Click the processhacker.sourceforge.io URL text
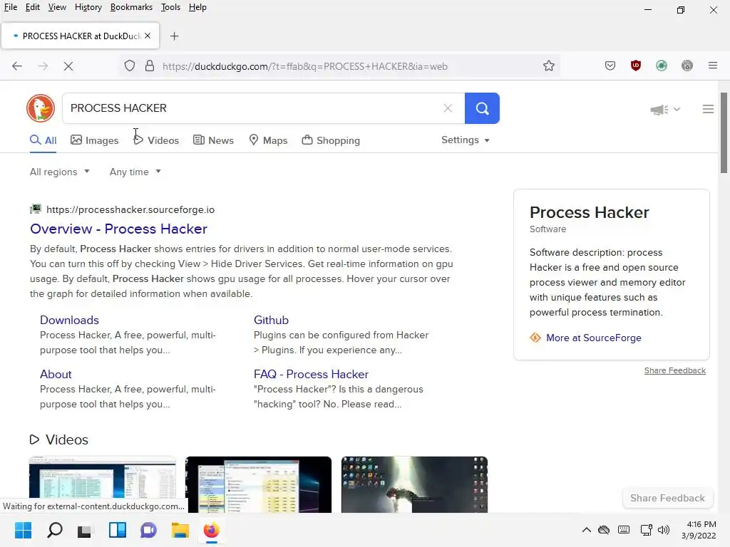This screenshot has width=730, height=547. click(130, 210)
